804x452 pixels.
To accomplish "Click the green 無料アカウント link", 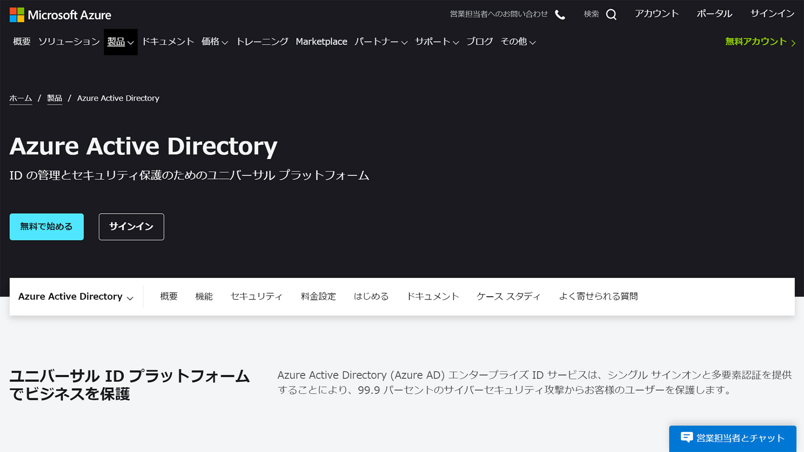I will tap(756, 41).
